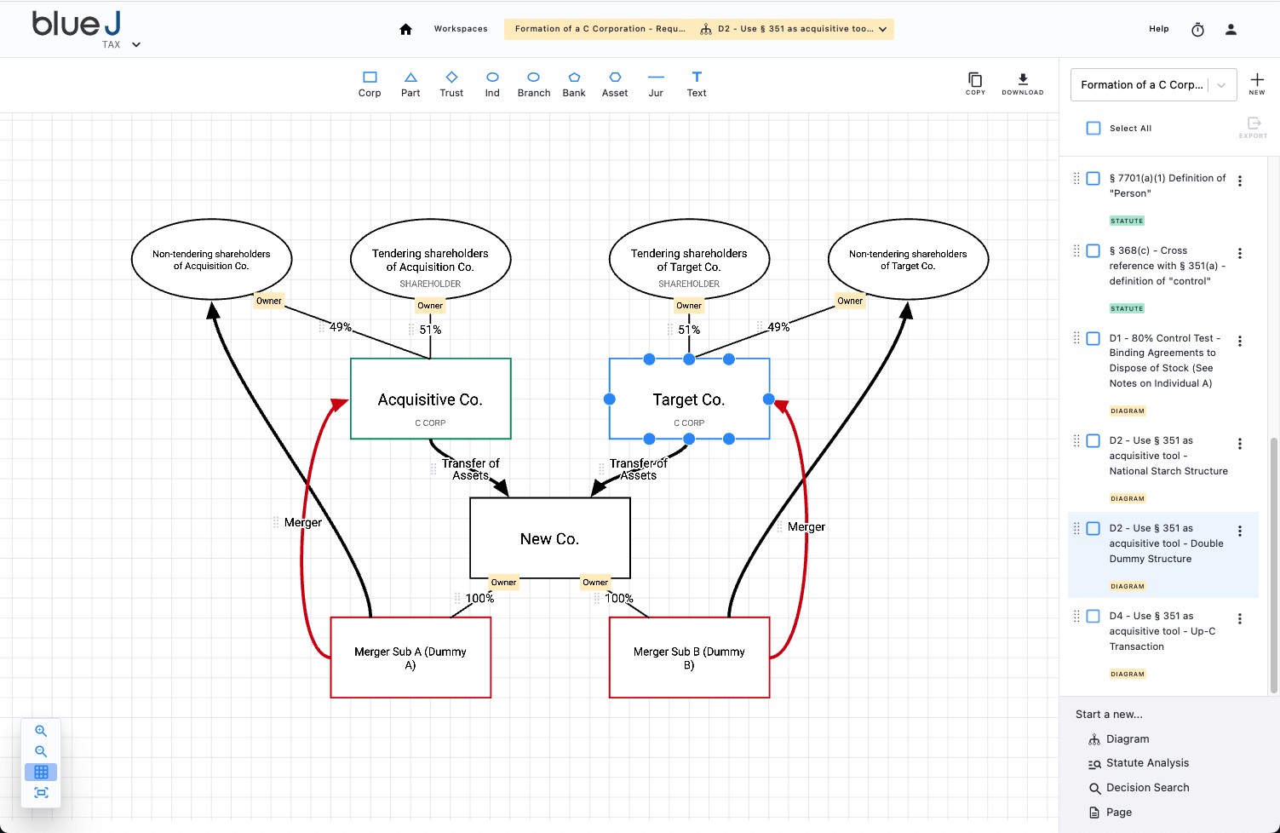Select the Bank shape tool
The image size is (1280, 833).
(573, 83)
